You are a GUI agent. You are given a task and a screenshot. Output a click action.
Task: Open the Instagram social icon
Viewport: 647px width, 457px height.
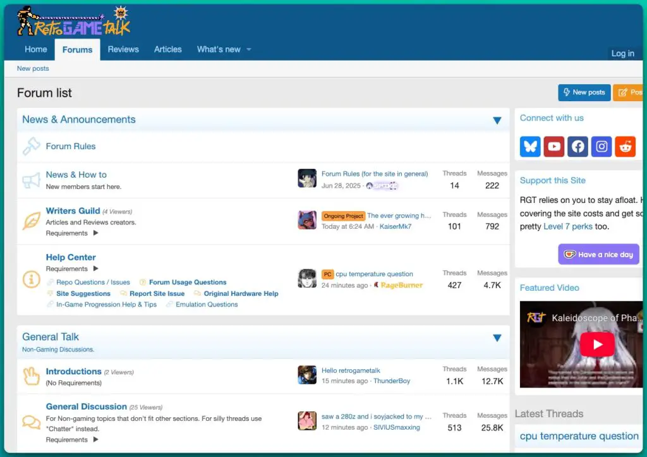[x=602, y=147]
